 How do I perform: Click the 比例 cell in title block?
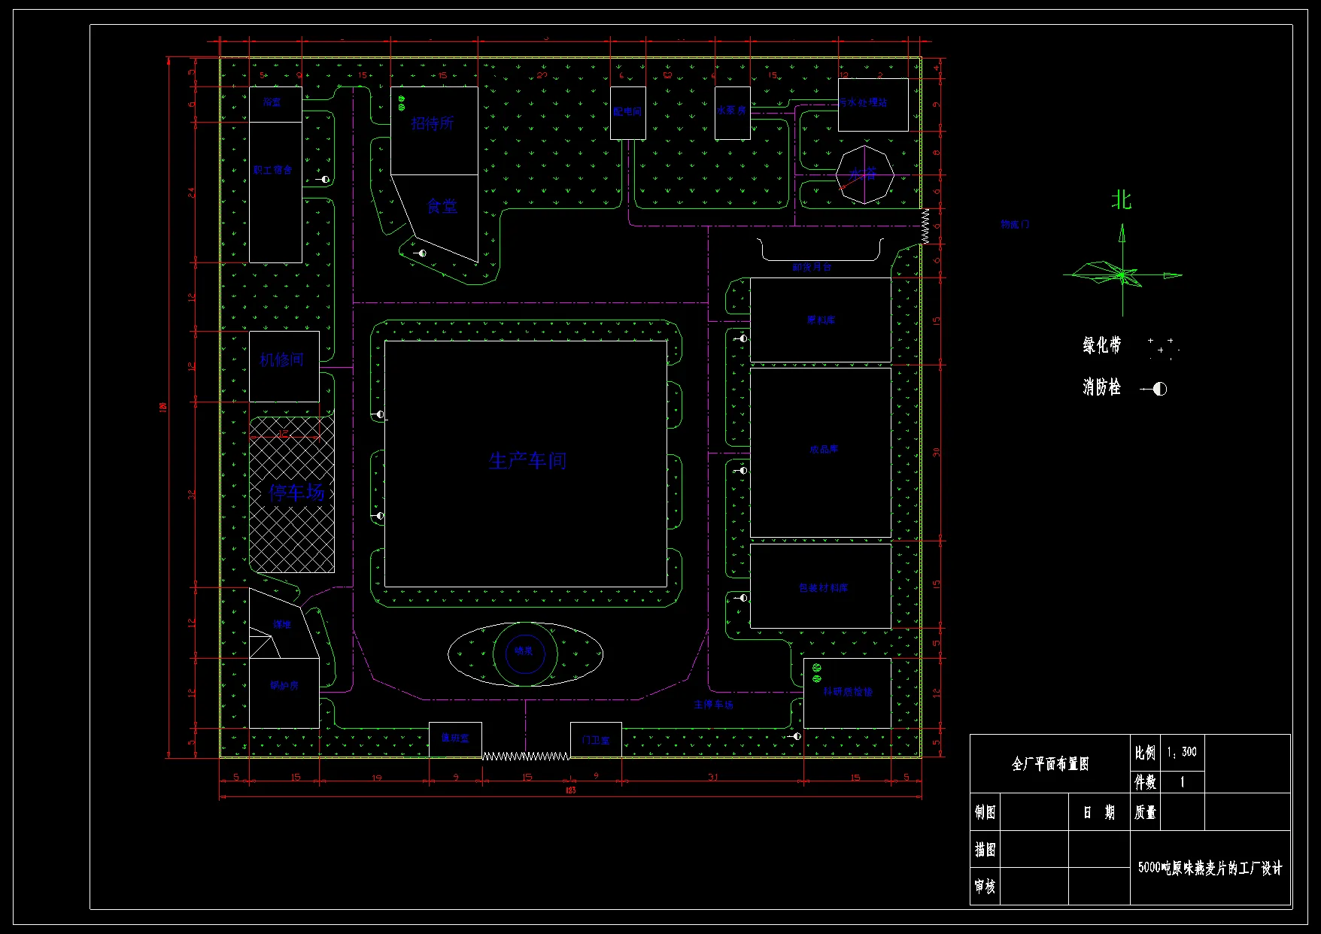(1145, 752)
